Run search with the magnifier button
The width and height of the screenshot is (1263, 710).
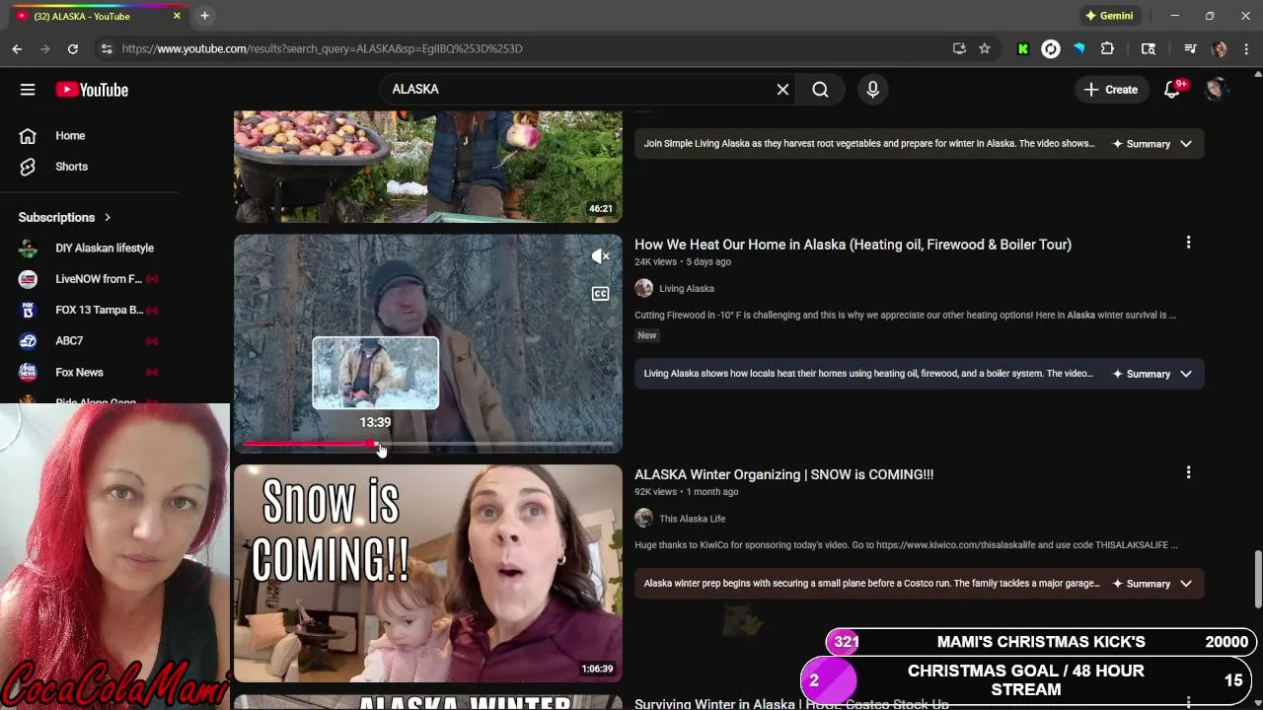coord(820,90)
